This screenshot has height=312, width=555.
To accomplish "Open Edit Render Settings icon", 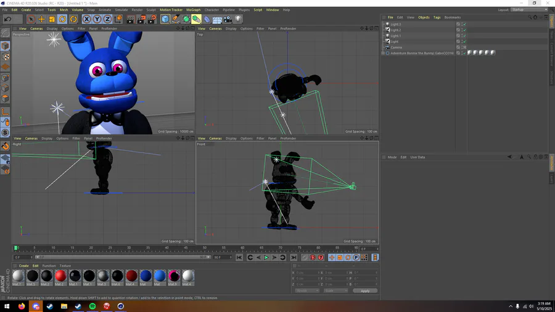I will point(152,19).
